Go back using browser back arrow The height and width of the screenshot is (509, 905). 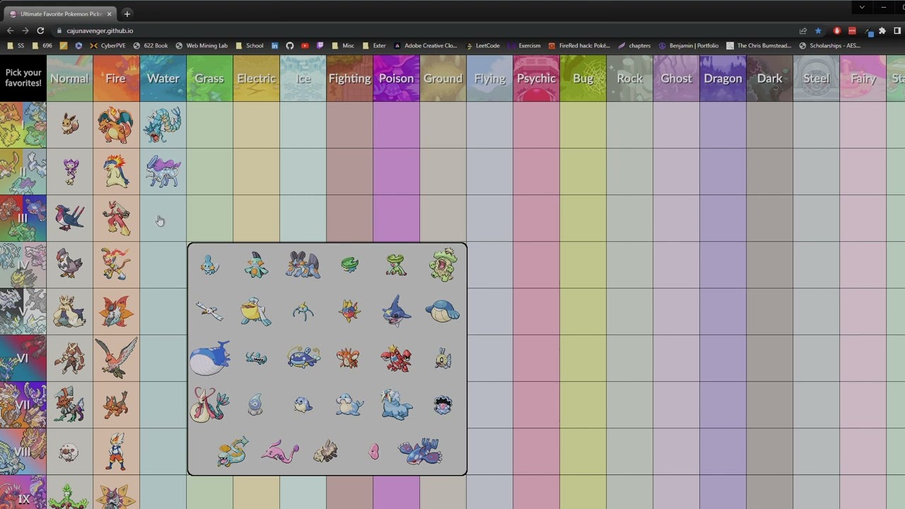pyautogui.click(x=10, y=30)
